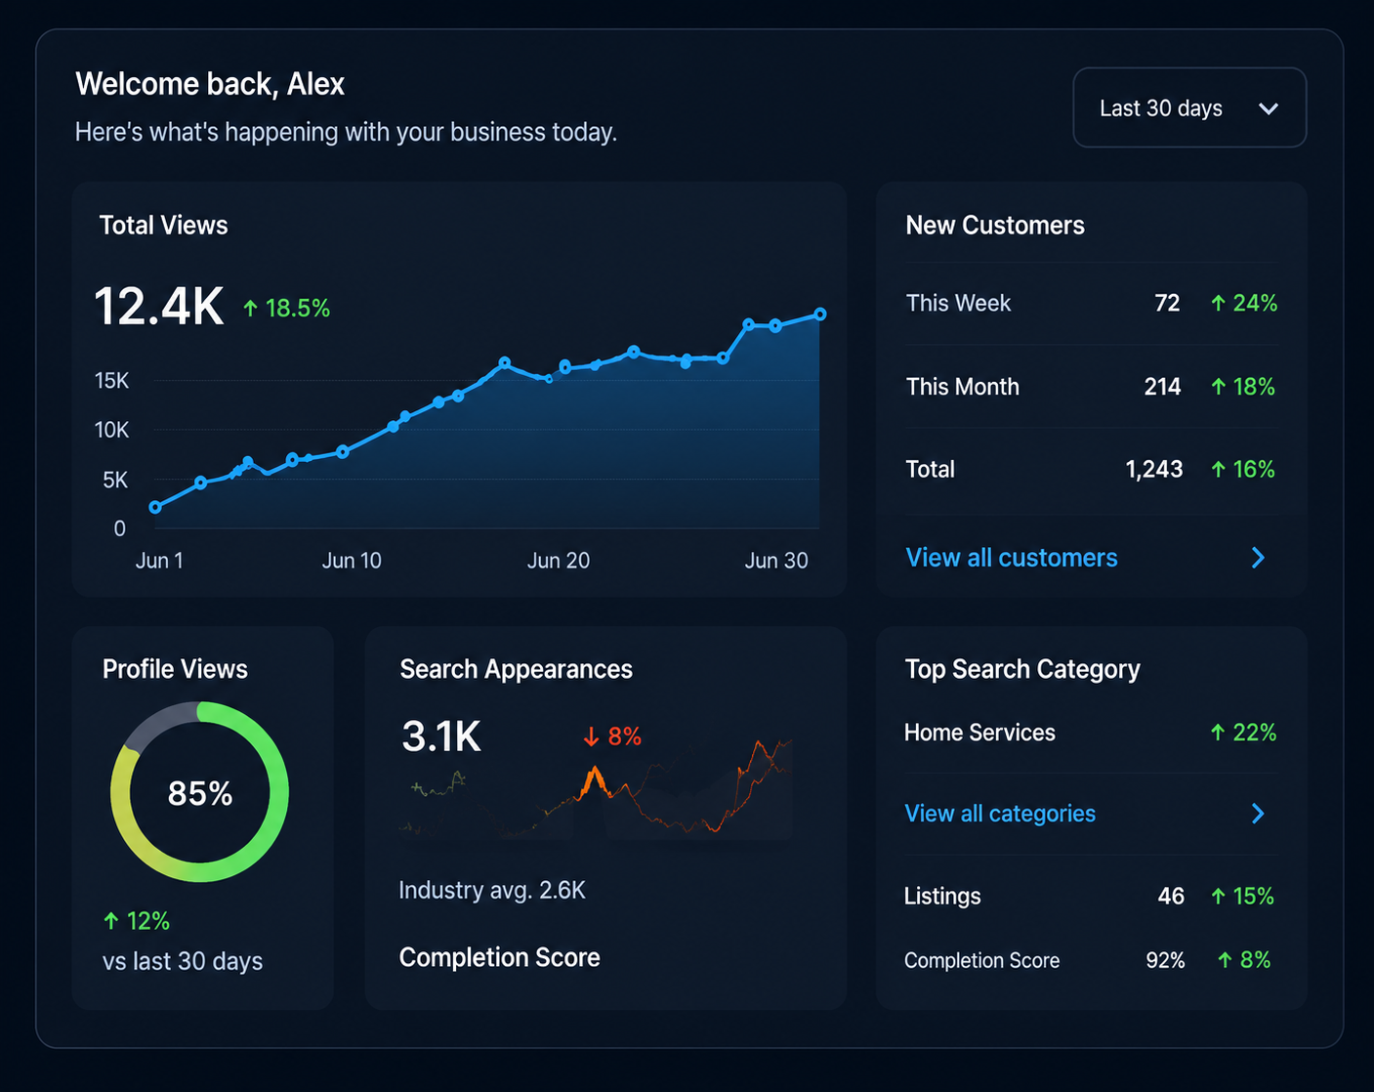Click the Home Services category

(979, 733)
